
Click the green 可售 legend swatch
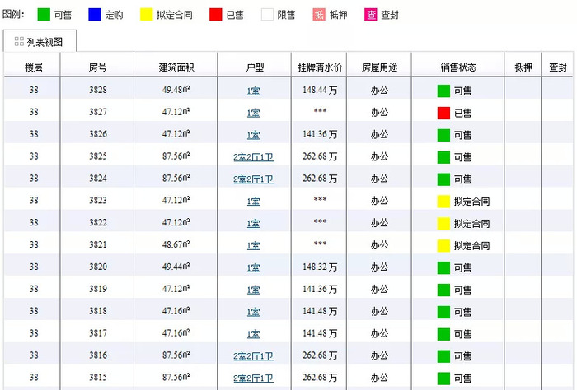pos(44,15)
